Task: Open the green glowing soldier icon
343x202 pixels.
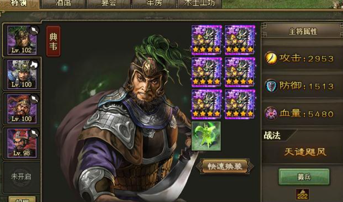Action: click(206, 136)
